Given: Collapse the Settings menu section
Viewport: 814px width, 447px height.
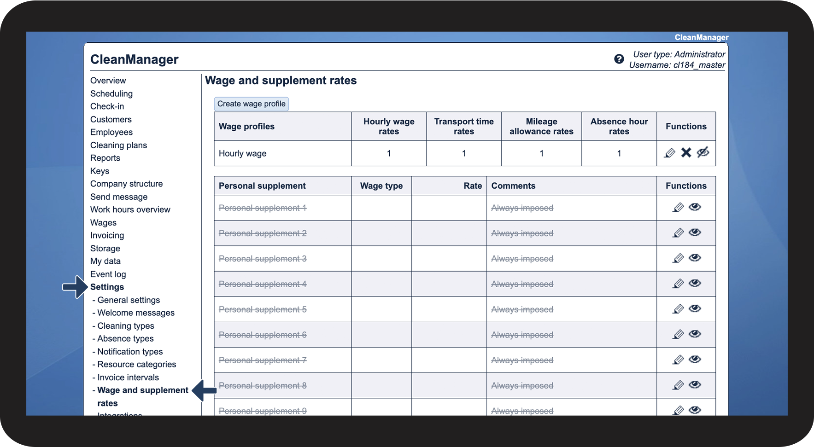Looking at the screenshot, I should (107, 287).
